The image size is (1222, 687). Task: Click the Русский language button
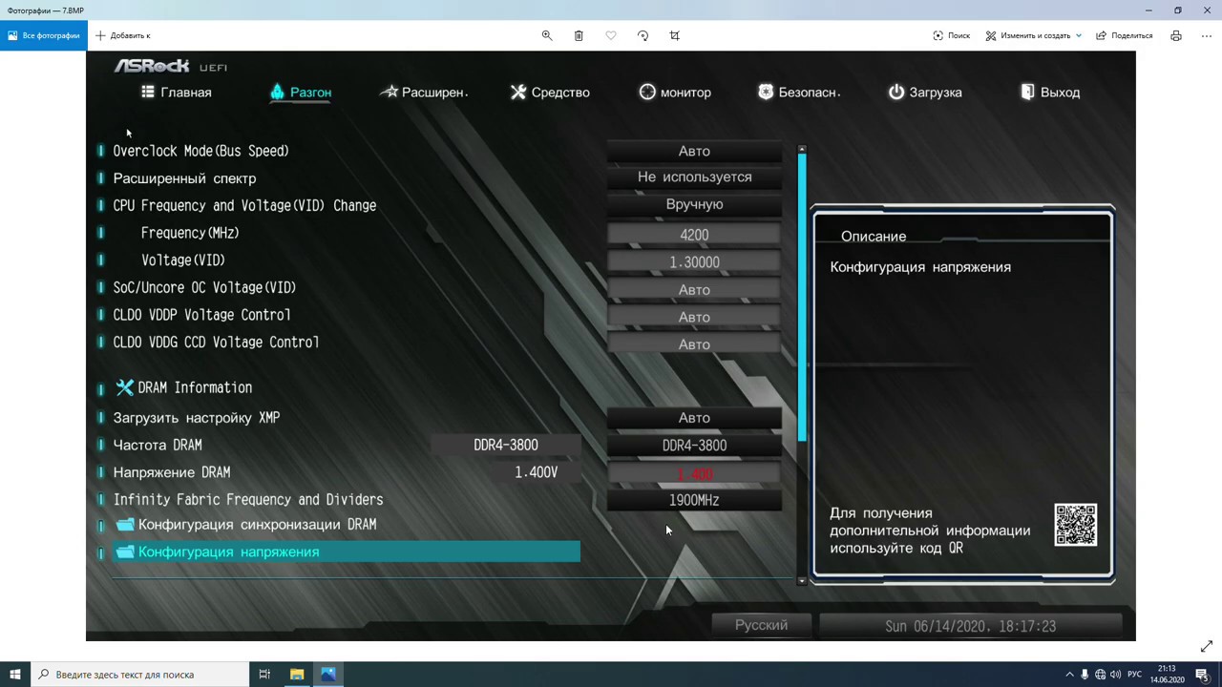[761, 626]
